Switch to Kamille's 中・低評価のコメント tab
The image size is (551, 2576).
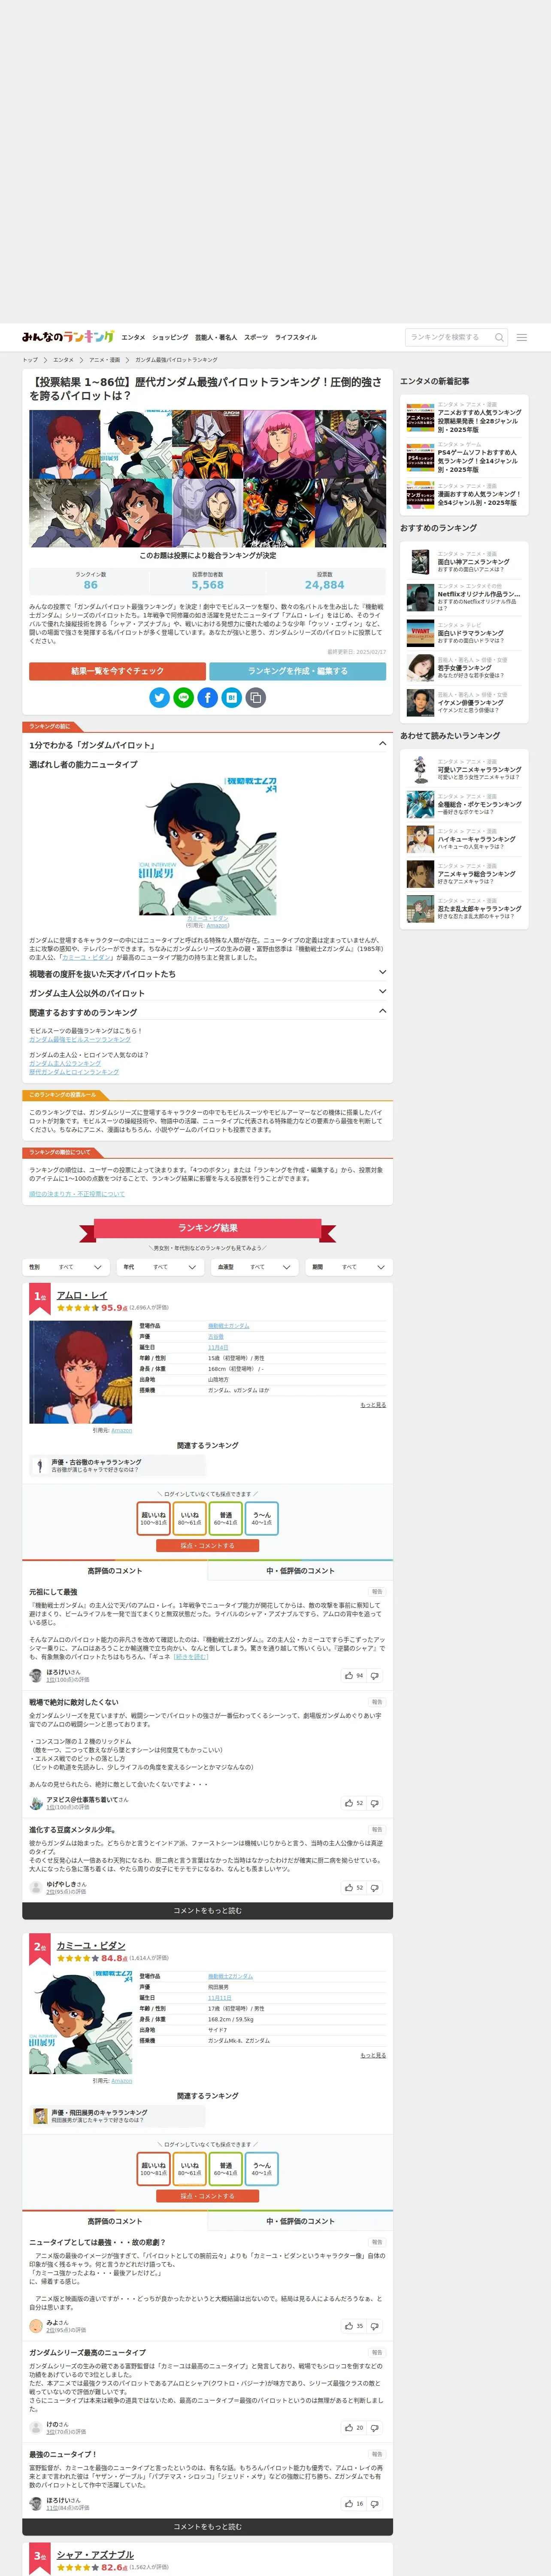(x=300, y=2221)
